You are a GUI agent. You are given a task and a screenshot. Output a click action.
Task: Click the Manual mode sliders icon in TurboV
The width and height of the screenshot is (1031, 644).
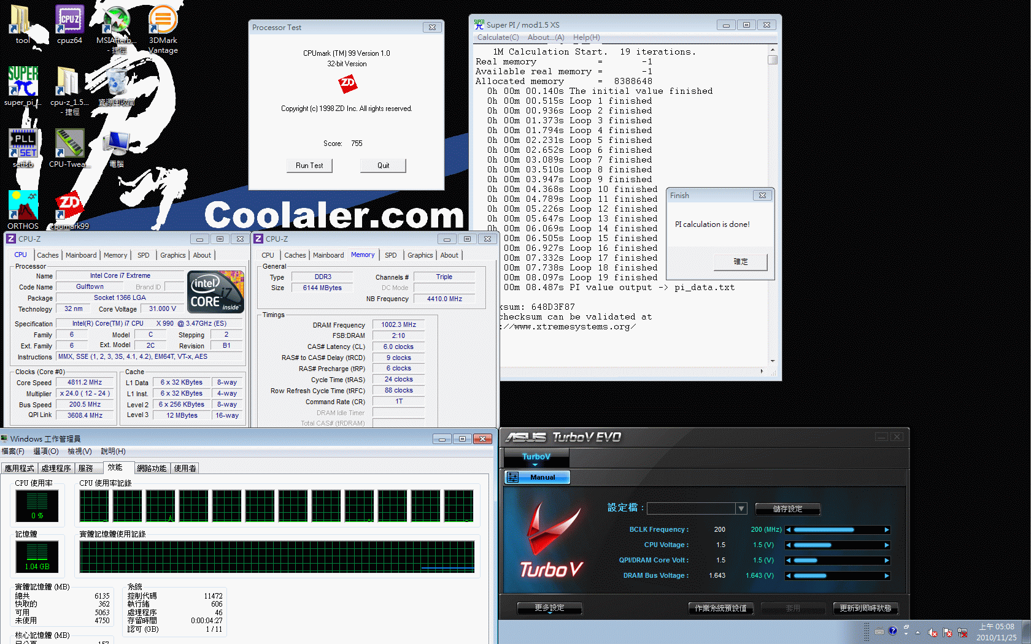tap(513, 477)
